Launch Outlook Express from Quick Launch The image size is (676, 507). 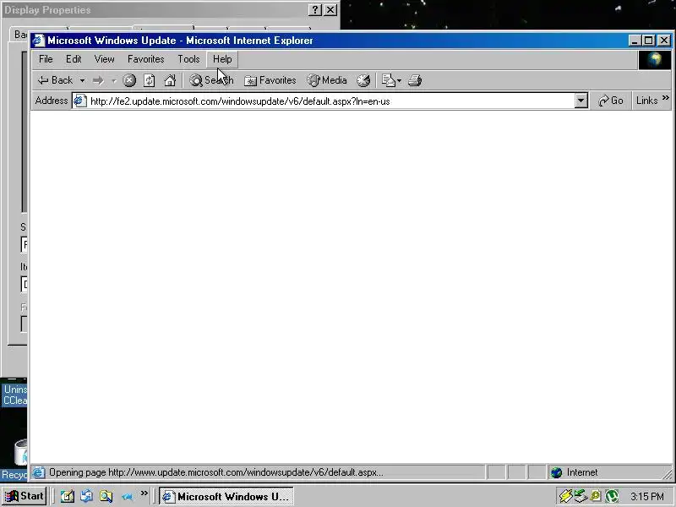[x=87, y=497]
